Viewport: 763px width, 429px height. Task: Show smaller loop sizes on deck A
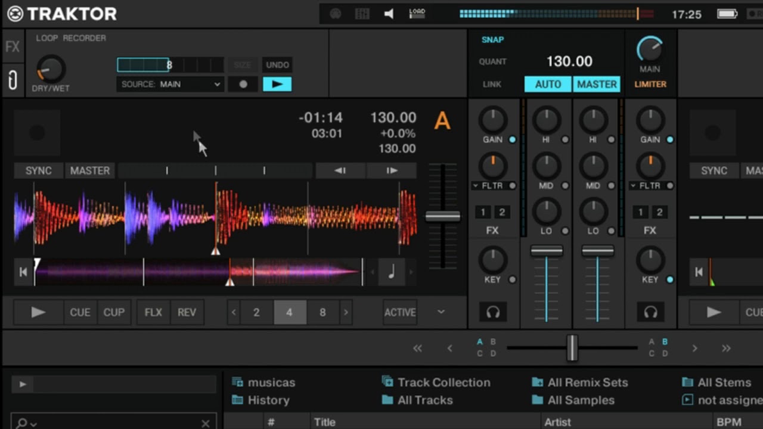tap(234, 312)
